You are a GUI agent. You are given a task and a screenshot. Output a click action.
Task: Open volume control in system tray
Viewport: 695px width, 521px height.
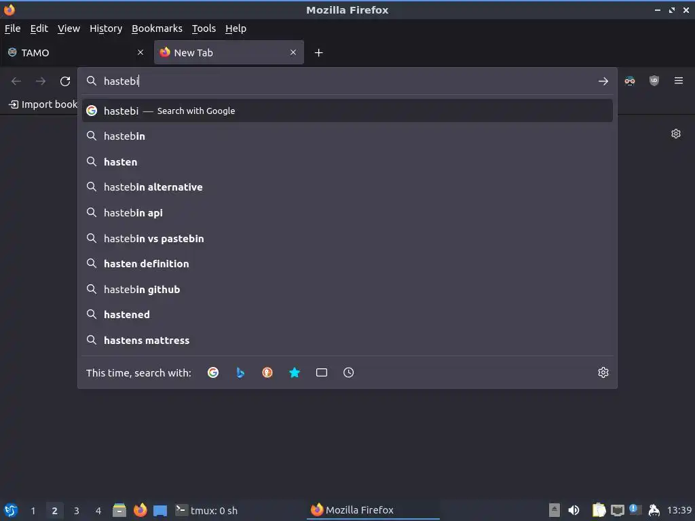point(574,510)
